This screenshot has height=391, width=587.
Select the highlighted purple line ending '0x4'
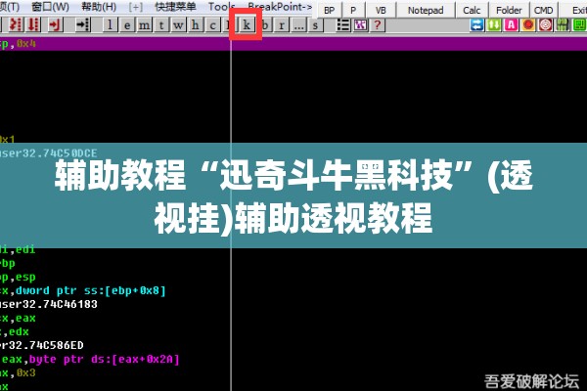click(x=293, y=44)
